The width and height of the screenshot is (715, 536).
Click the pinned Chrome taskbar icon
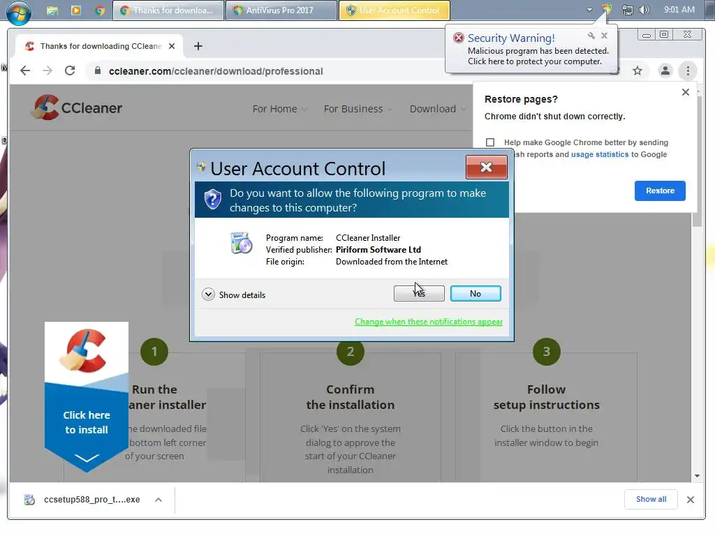[100, 10]
